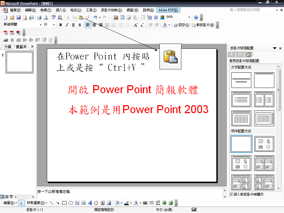Open the font size dropdown showing 18
This screenshot has width=284, height=213.
[54, 25]
